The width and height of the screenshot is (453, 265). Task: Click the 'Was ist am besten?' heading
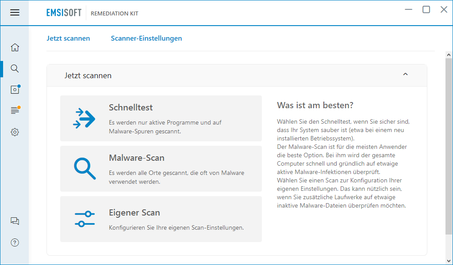point(315,105)
